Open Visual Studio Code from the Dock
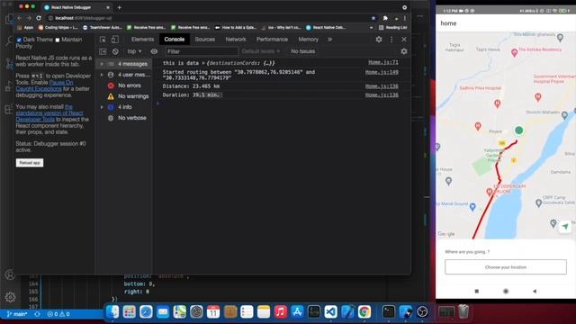Screen dimensions: 576x324 330,312
